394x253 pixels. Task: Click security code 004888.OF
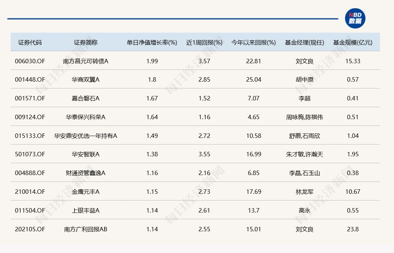click(x=30, y=173)
